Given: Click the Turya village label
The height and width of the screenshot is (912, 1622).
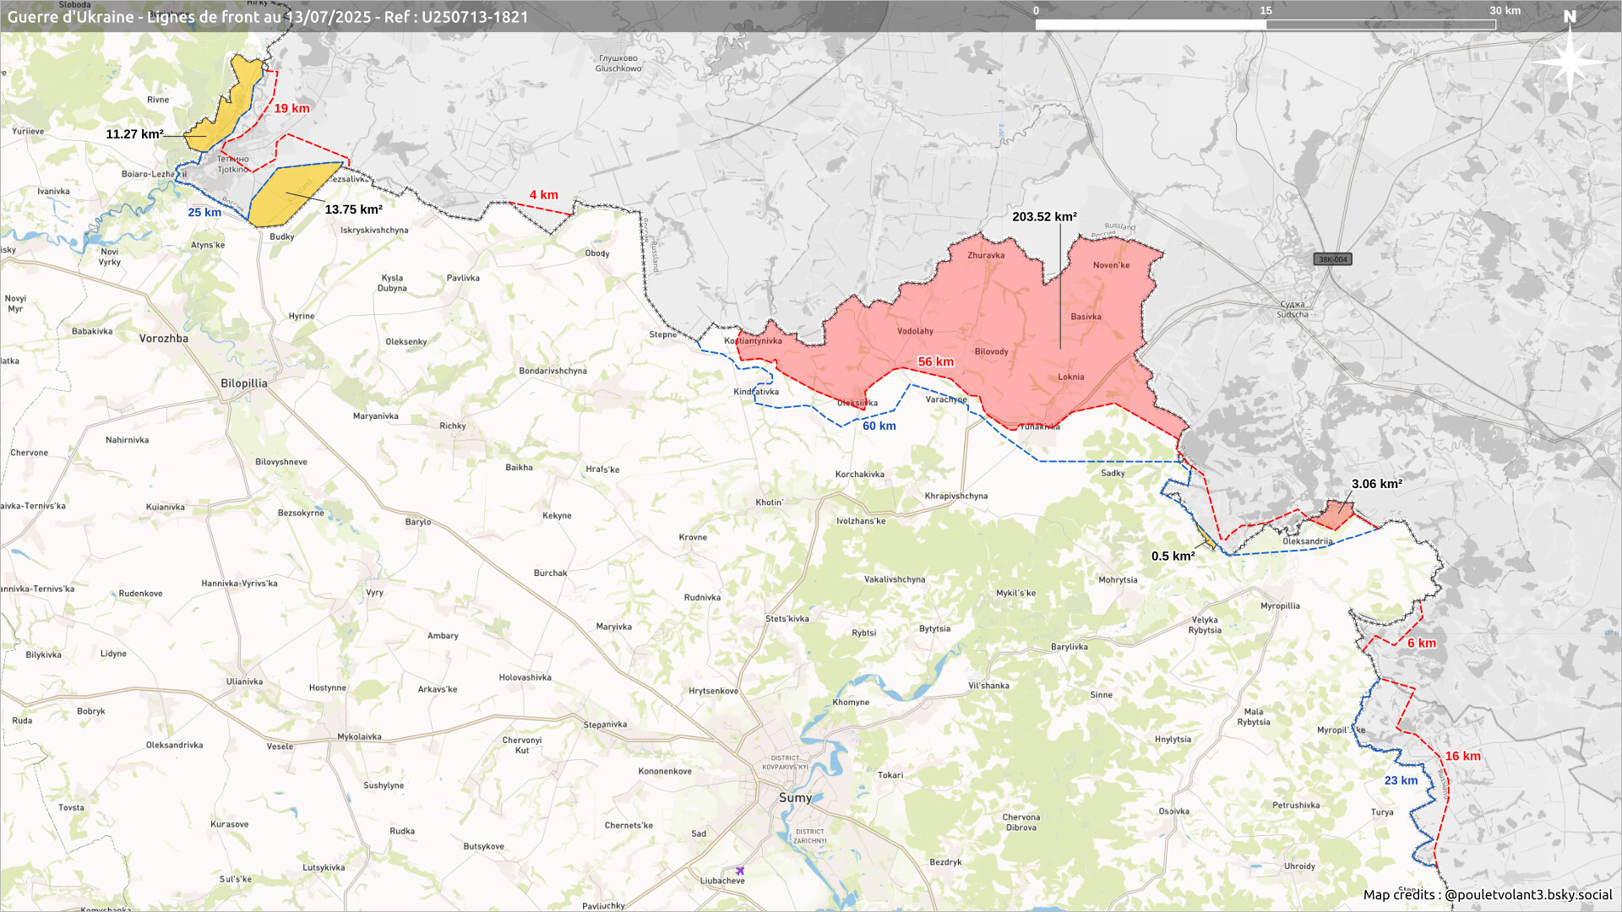Looking at the screenshot, I should (1382, 812).
